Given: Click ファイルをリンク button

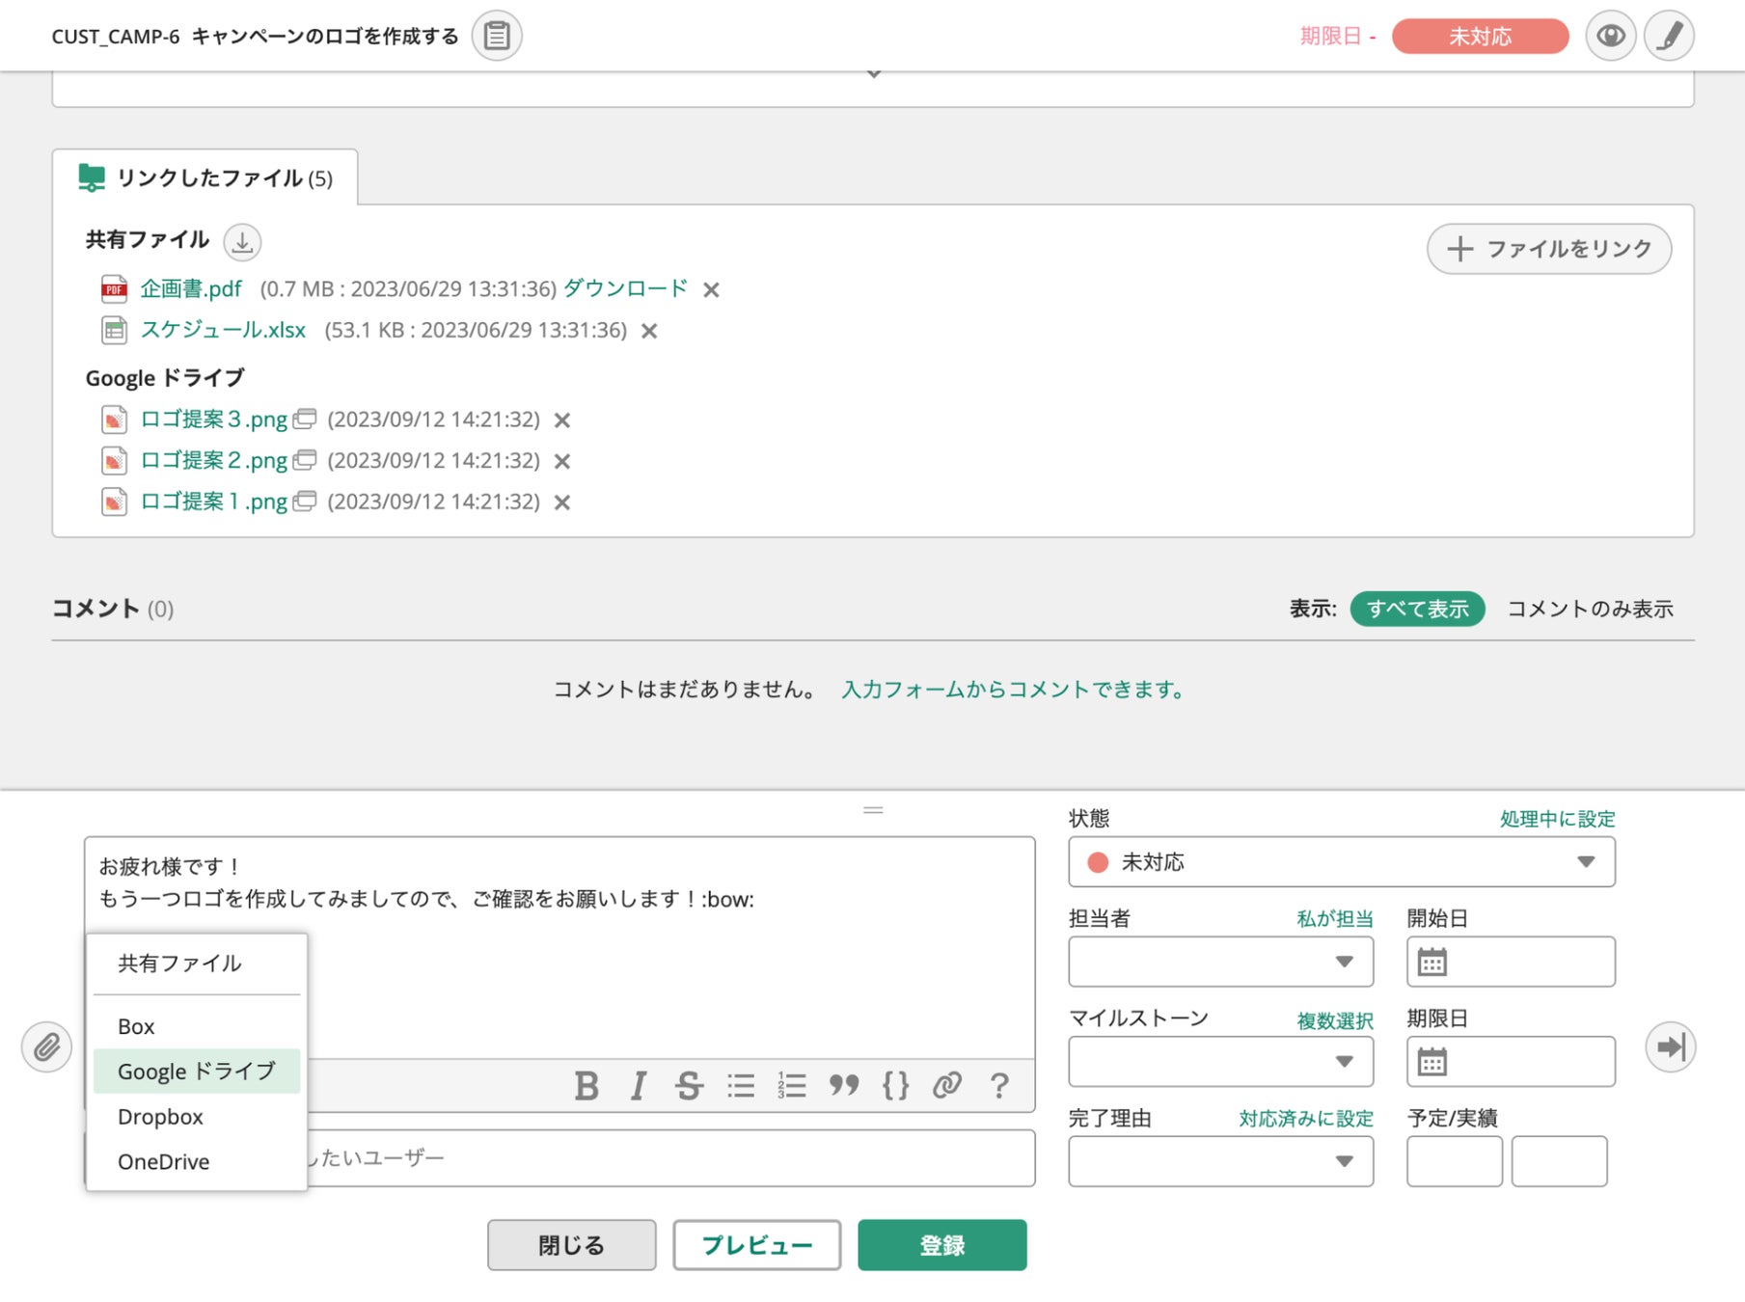Looking at the screenshot, I should click(1549, 249).
